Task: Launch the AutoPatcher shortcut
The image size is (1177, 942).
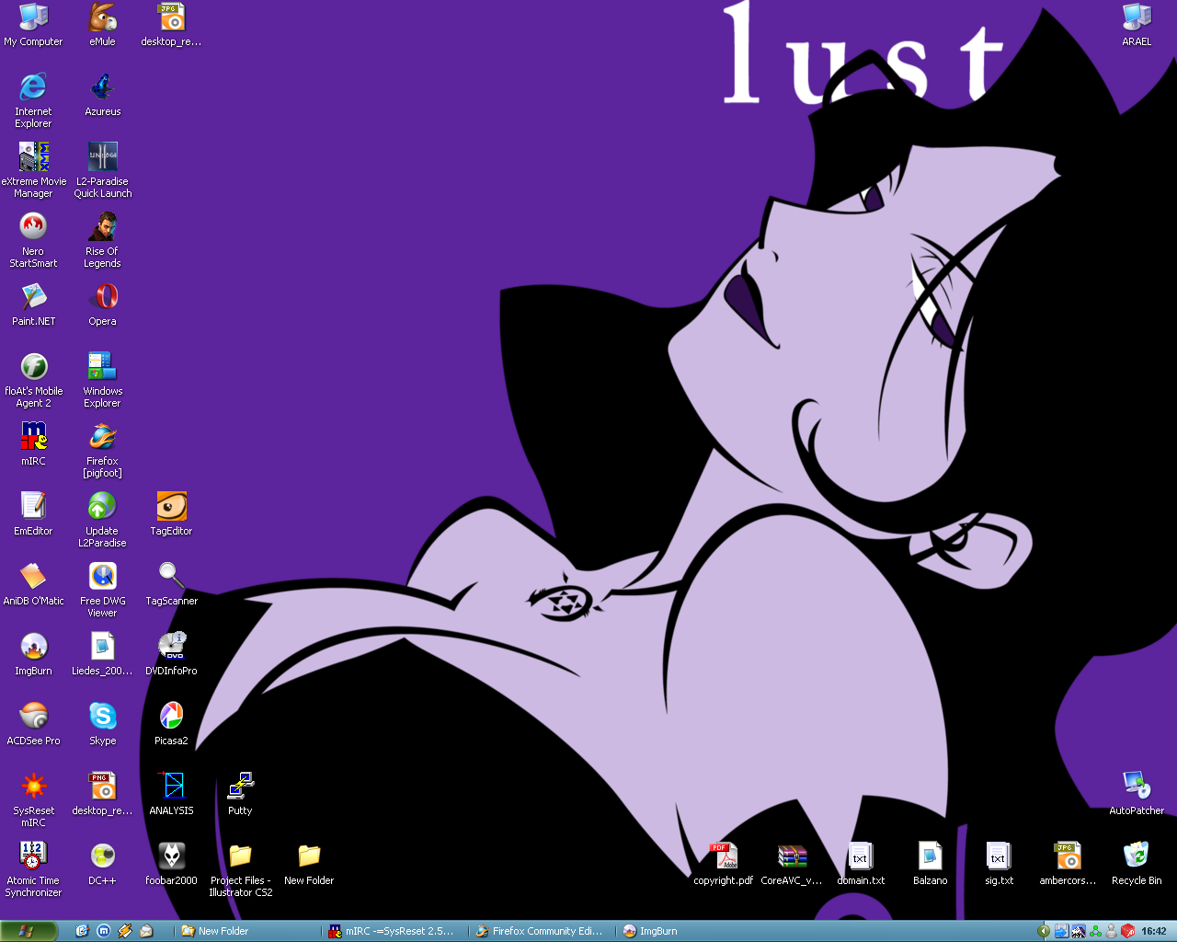Action: point(1137,794)
